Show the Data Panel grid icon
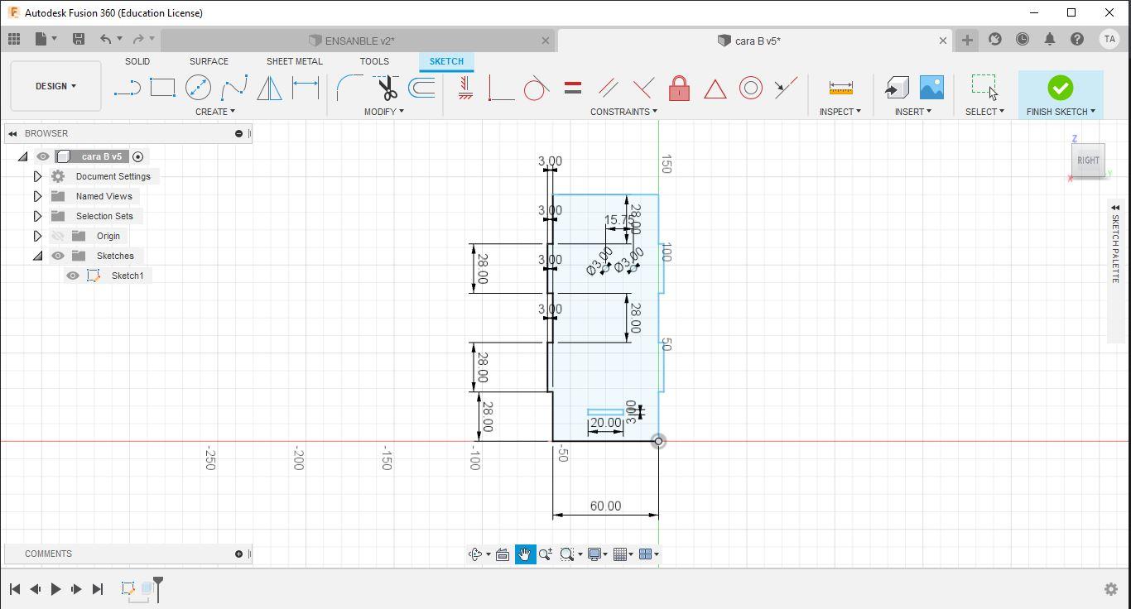 click(14, 39)
